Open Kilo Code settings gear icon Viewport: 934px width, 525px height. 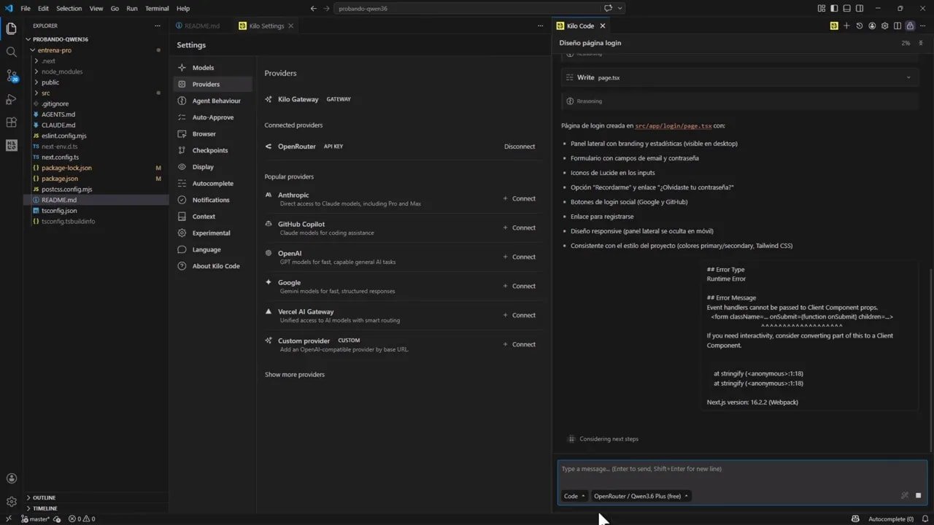click(x=885, y=26)
